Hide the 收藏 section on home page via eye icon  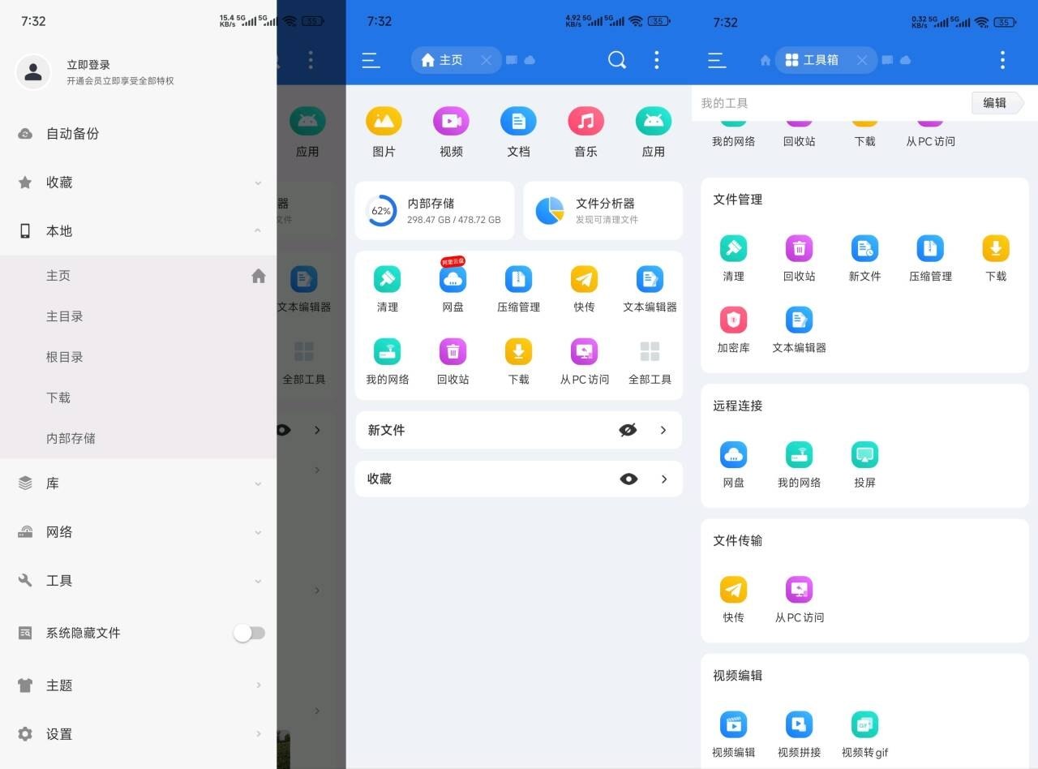(x=628, y=479)
